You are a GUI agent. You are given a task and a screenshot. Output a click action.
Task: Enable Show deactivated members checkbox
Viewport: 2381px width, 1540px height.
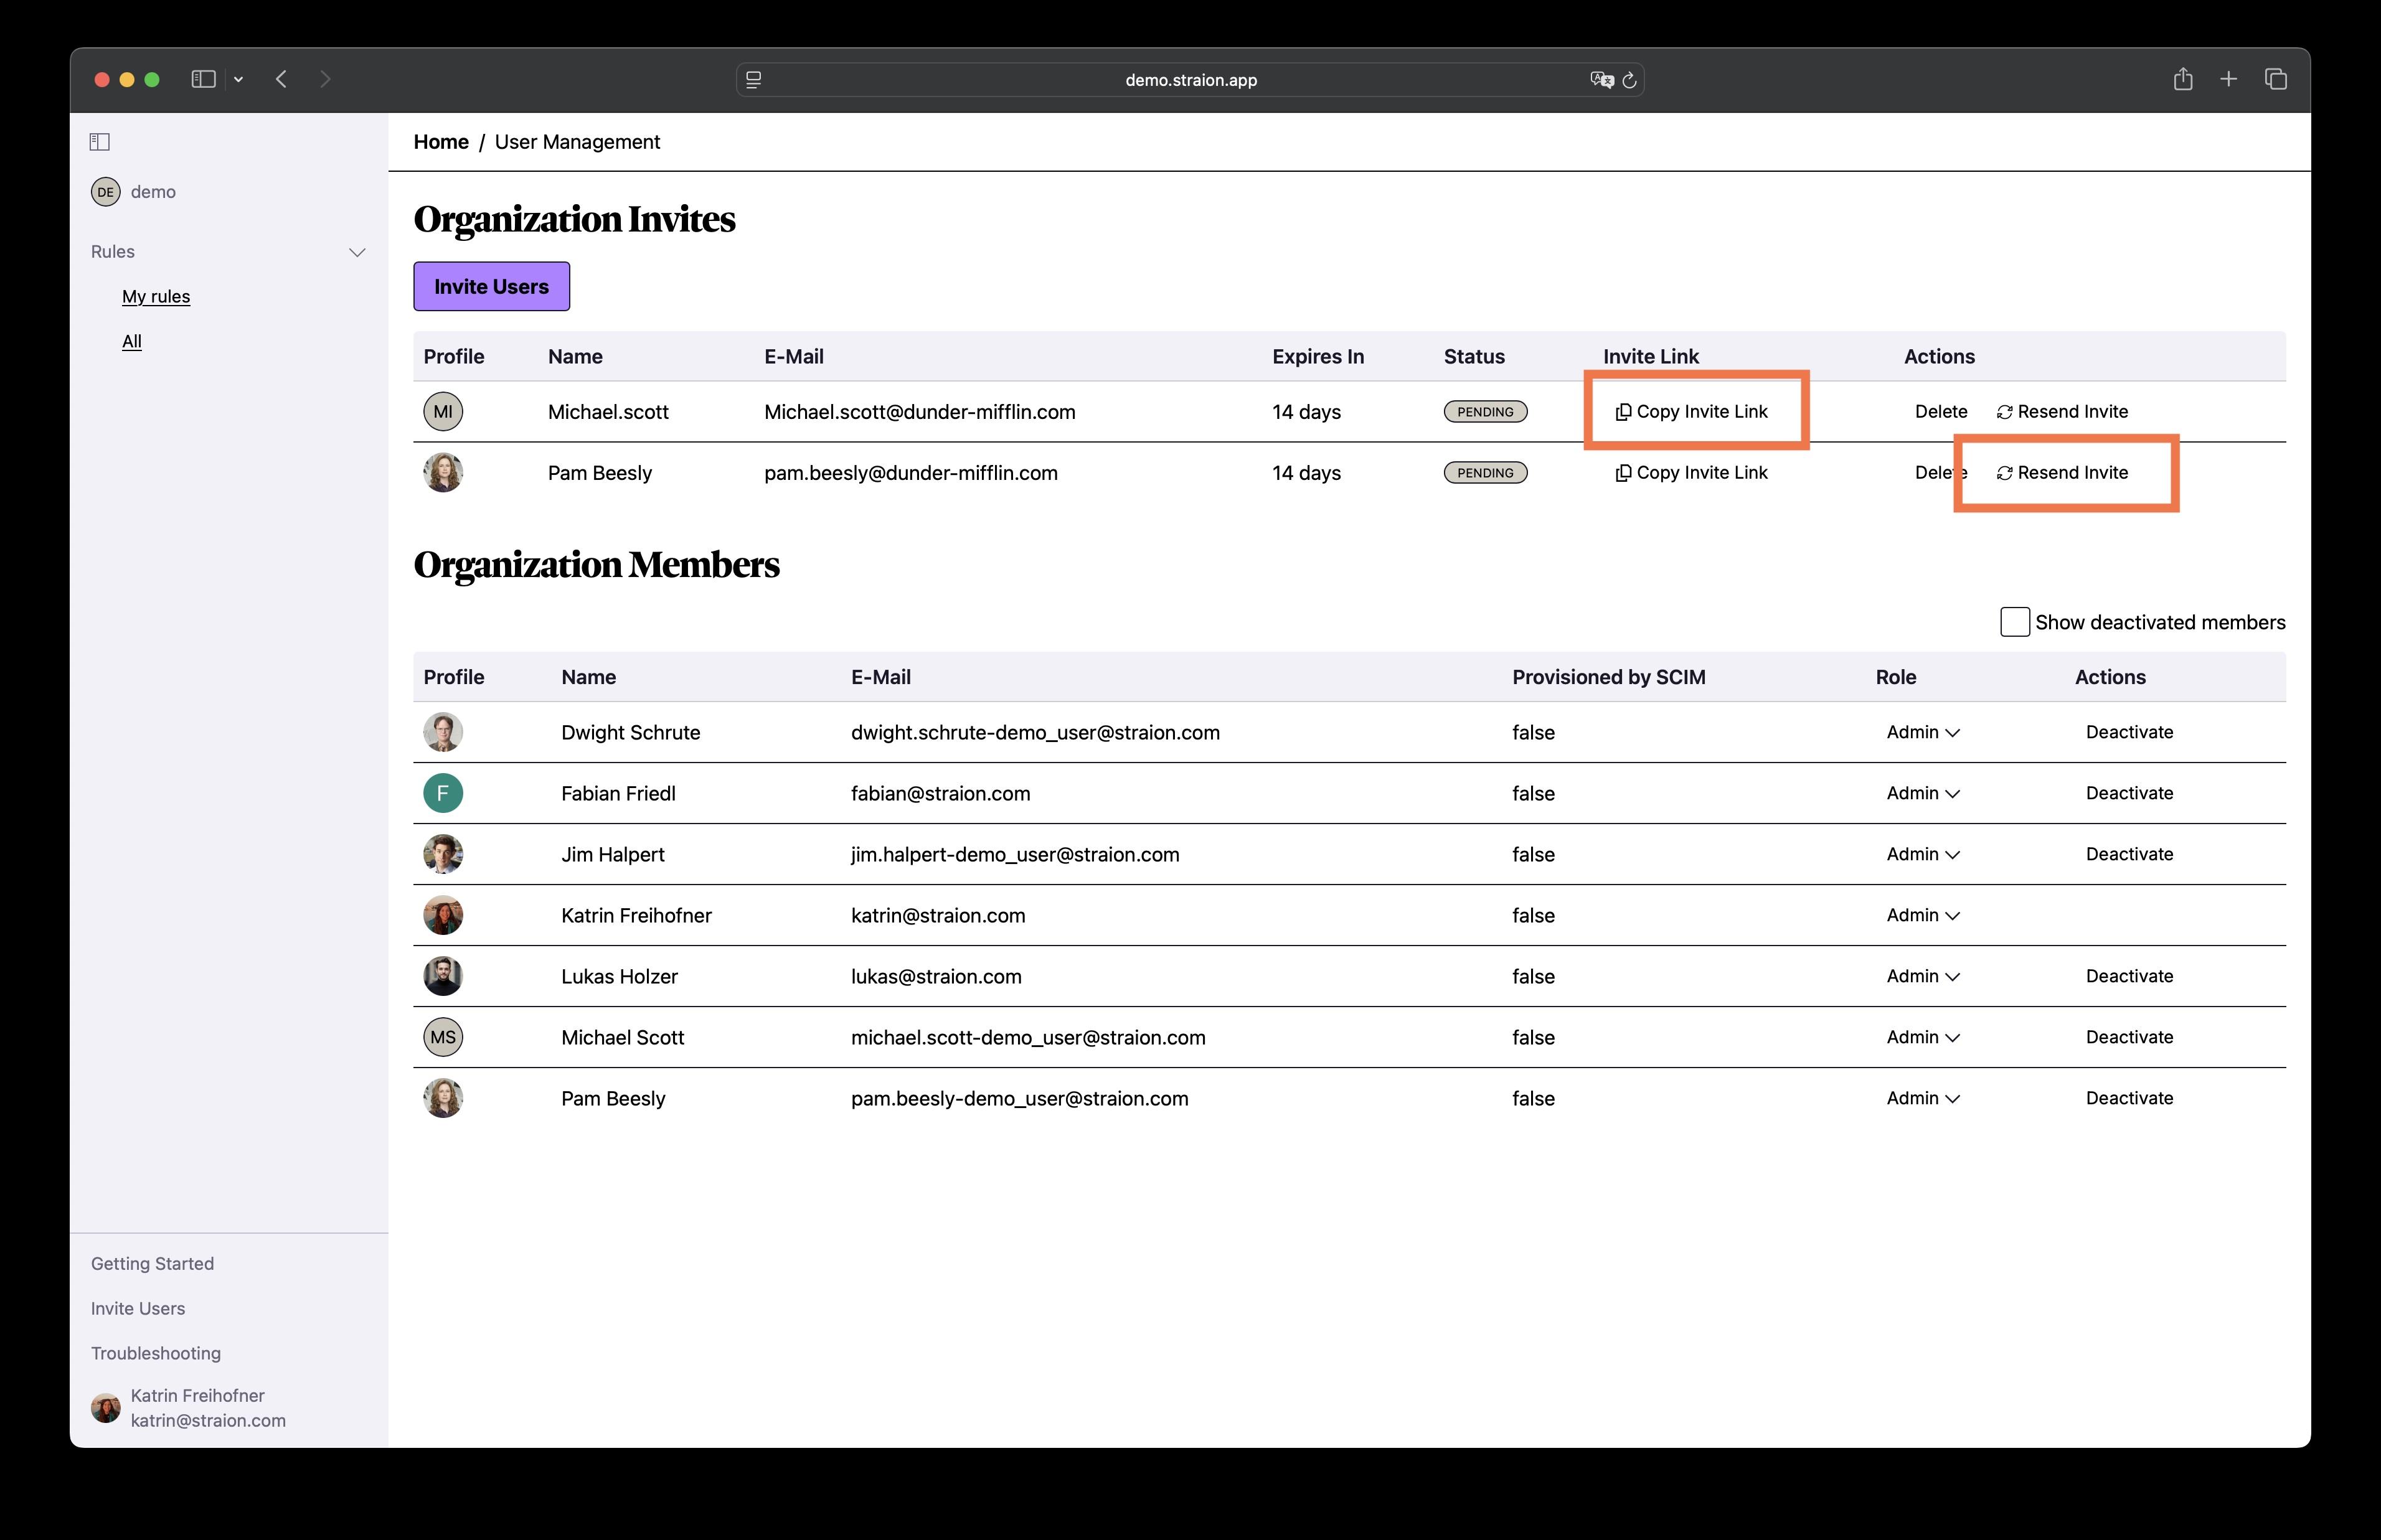click(2015, 622)
